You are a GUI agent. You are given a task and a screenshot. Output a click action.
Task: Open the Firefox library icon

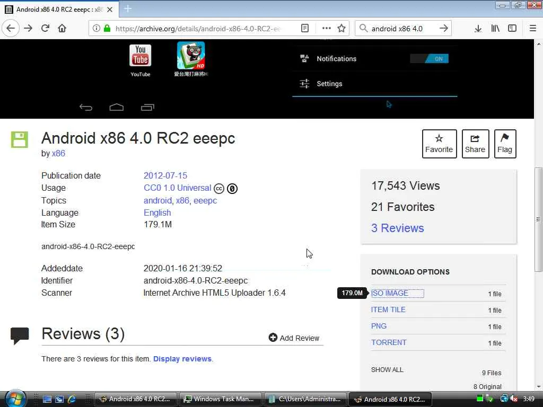(x=495, y=29)
